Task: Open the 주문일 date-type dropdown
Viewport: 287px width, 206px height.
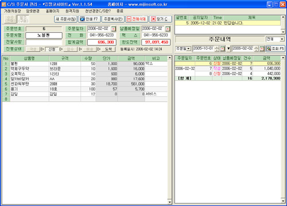Action: point(188,49)
